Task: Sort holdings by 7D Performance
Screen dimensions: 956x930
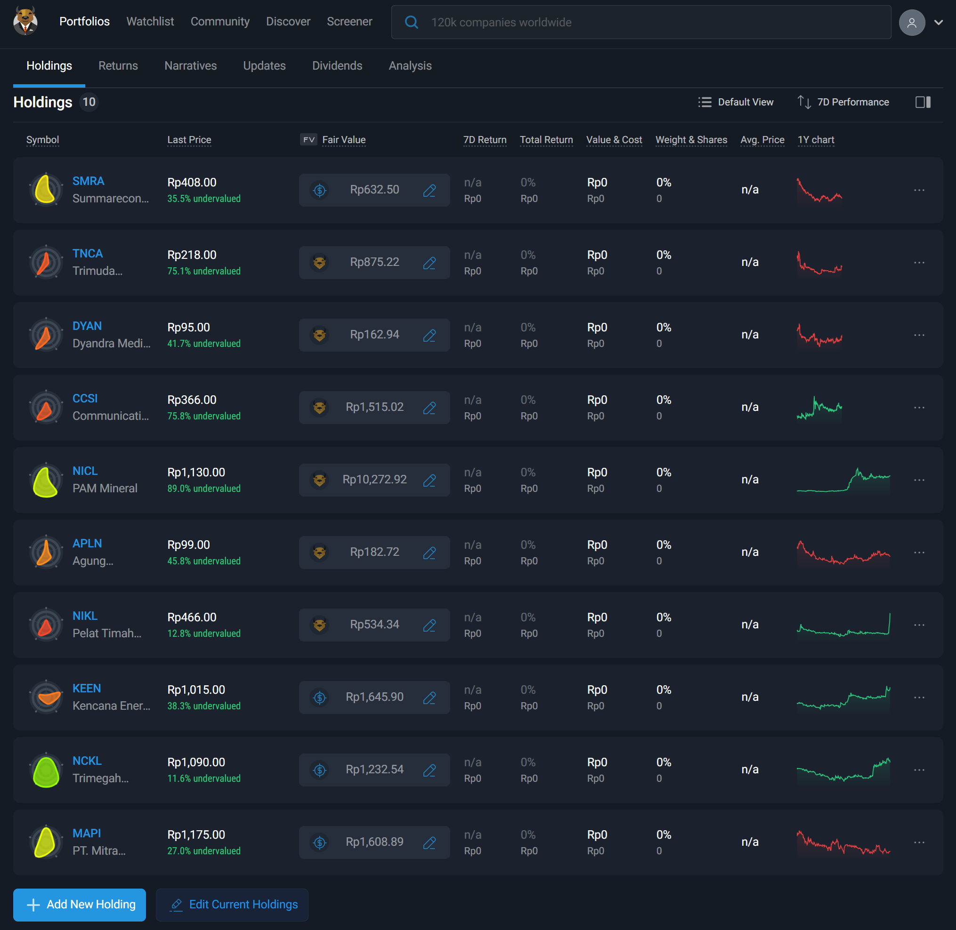Action: click(x=843, y=102)
